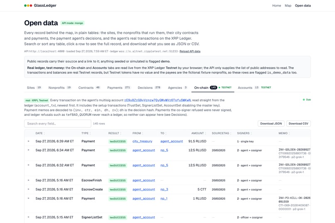Image resolution: width=335 pixels, height=223 pixels.
Task: Click the SignerListSet type cell
Action: coord(92,217)
